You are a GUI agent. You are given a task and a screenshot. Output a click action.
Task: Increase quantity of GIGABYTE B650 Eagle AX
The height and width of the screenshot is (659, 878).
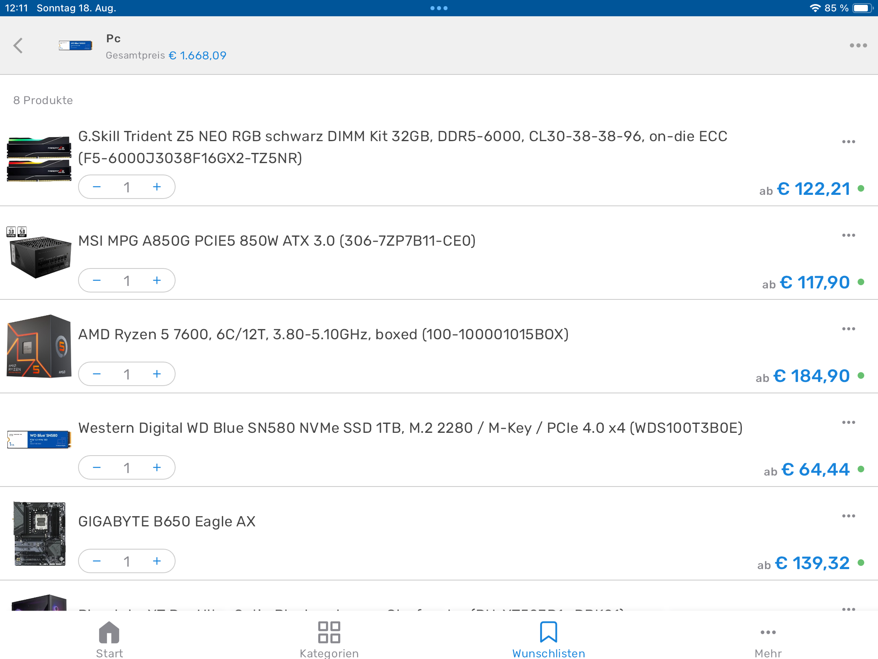pyautogui.click(x=157, y=561)
